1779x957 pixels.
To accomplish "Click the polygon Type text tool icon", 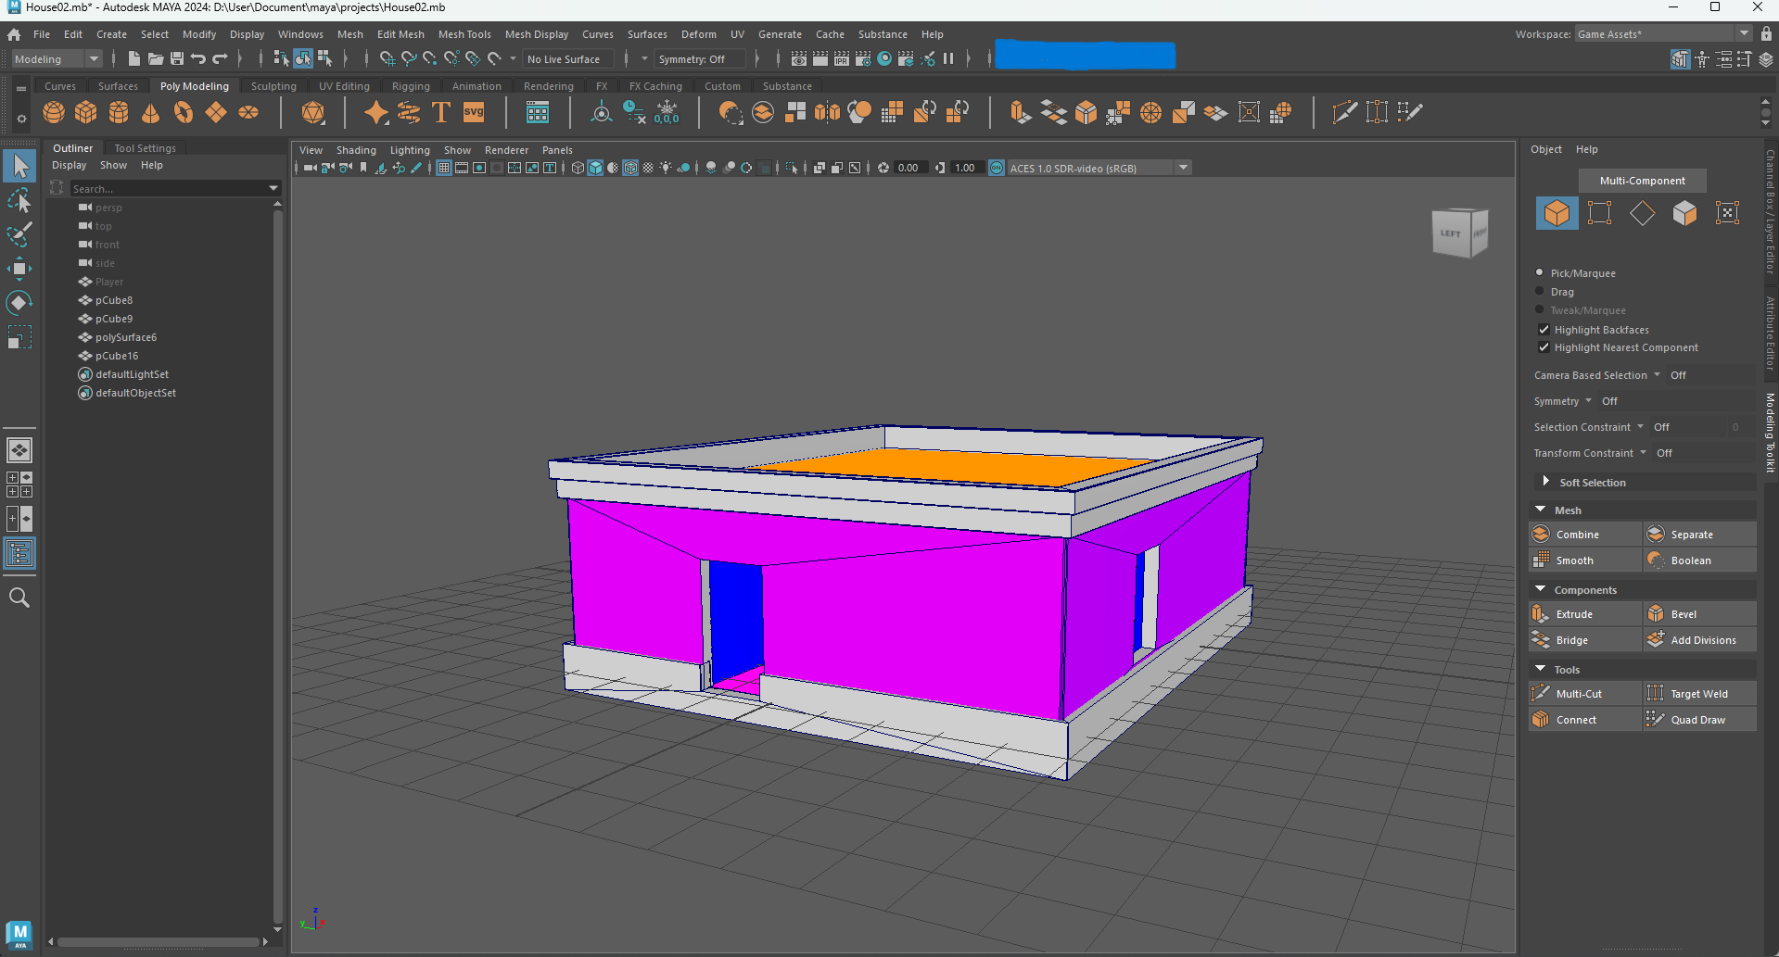I will click(x=441, y=113).
